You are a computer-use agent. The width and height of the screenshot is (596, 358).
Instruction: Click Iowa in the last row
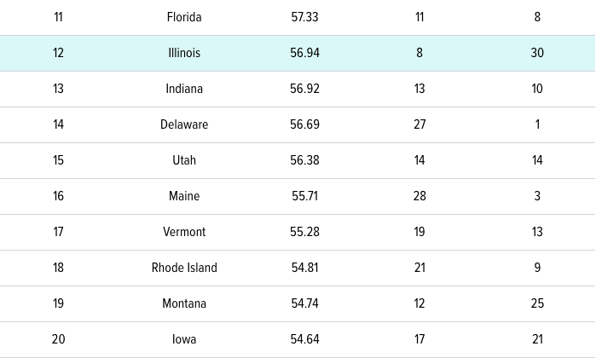point(184,339)
